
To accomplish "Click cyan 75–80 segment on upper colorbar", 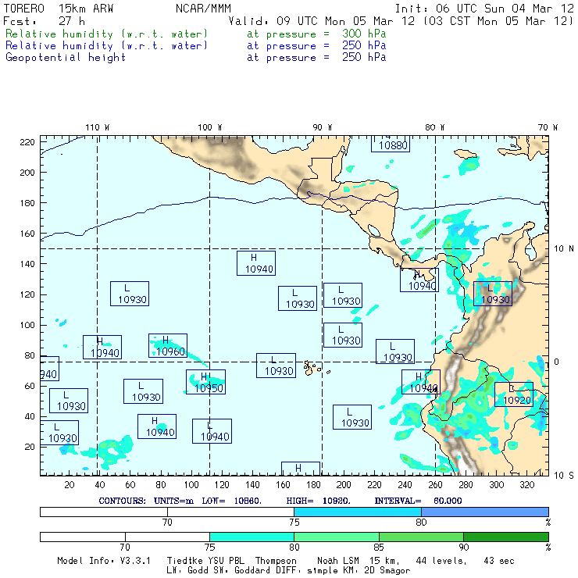I will coord(357,511).
